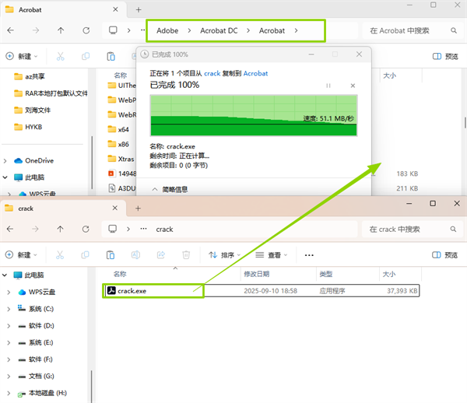Viewport: 467px width, 403px height.
Task: Expand OneDrive in Acrobat window sidebar
Action: [x=5, y=161]
